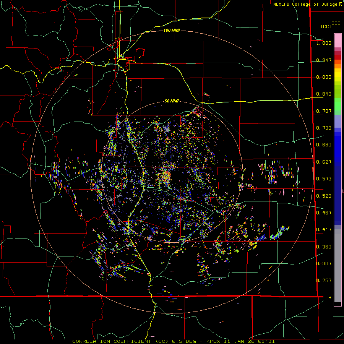
Task: Select the 0.733 legend value
Action: coord(324,128)
